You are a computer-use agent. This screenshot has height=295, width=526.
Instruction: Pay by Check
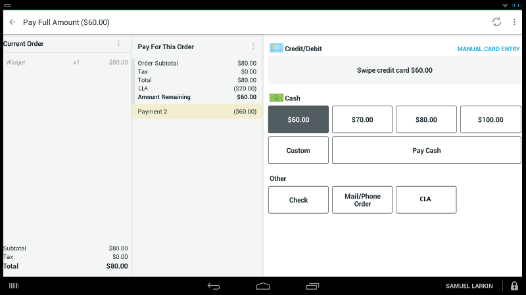(x=299, y=200)
